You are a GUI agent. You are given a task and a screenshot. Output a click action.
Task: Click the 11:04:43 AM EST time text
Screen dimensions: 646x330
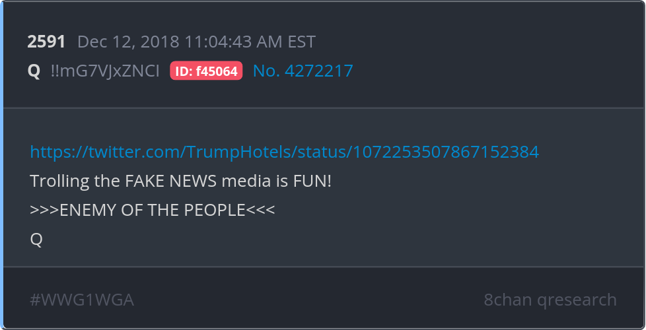250,42
